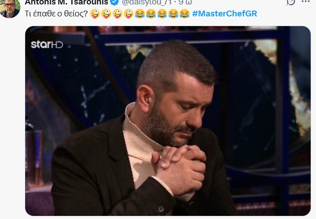Click the last tears-of-joy emoji
The image size is (316, 219).
click(x=184, y=14)
